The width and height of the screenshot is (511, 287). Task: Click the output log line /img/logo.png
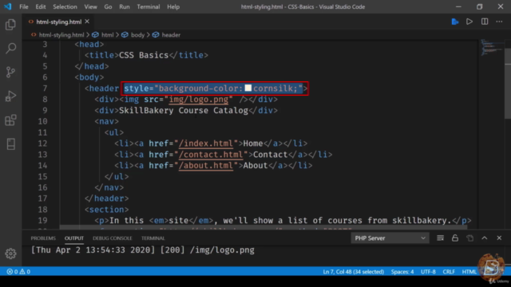coord(143,250)
